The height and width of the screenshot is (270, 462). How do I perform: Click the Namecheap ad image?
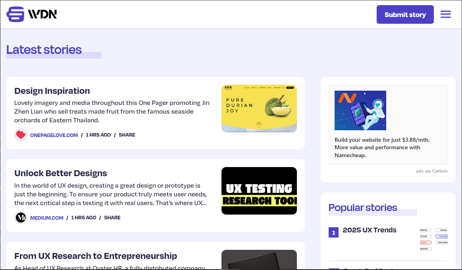[x=360, y=110]
